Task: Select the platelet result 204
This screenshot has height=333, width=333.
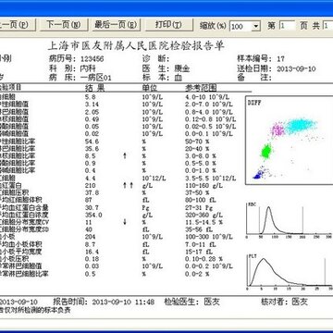Action: pos(90,237)
